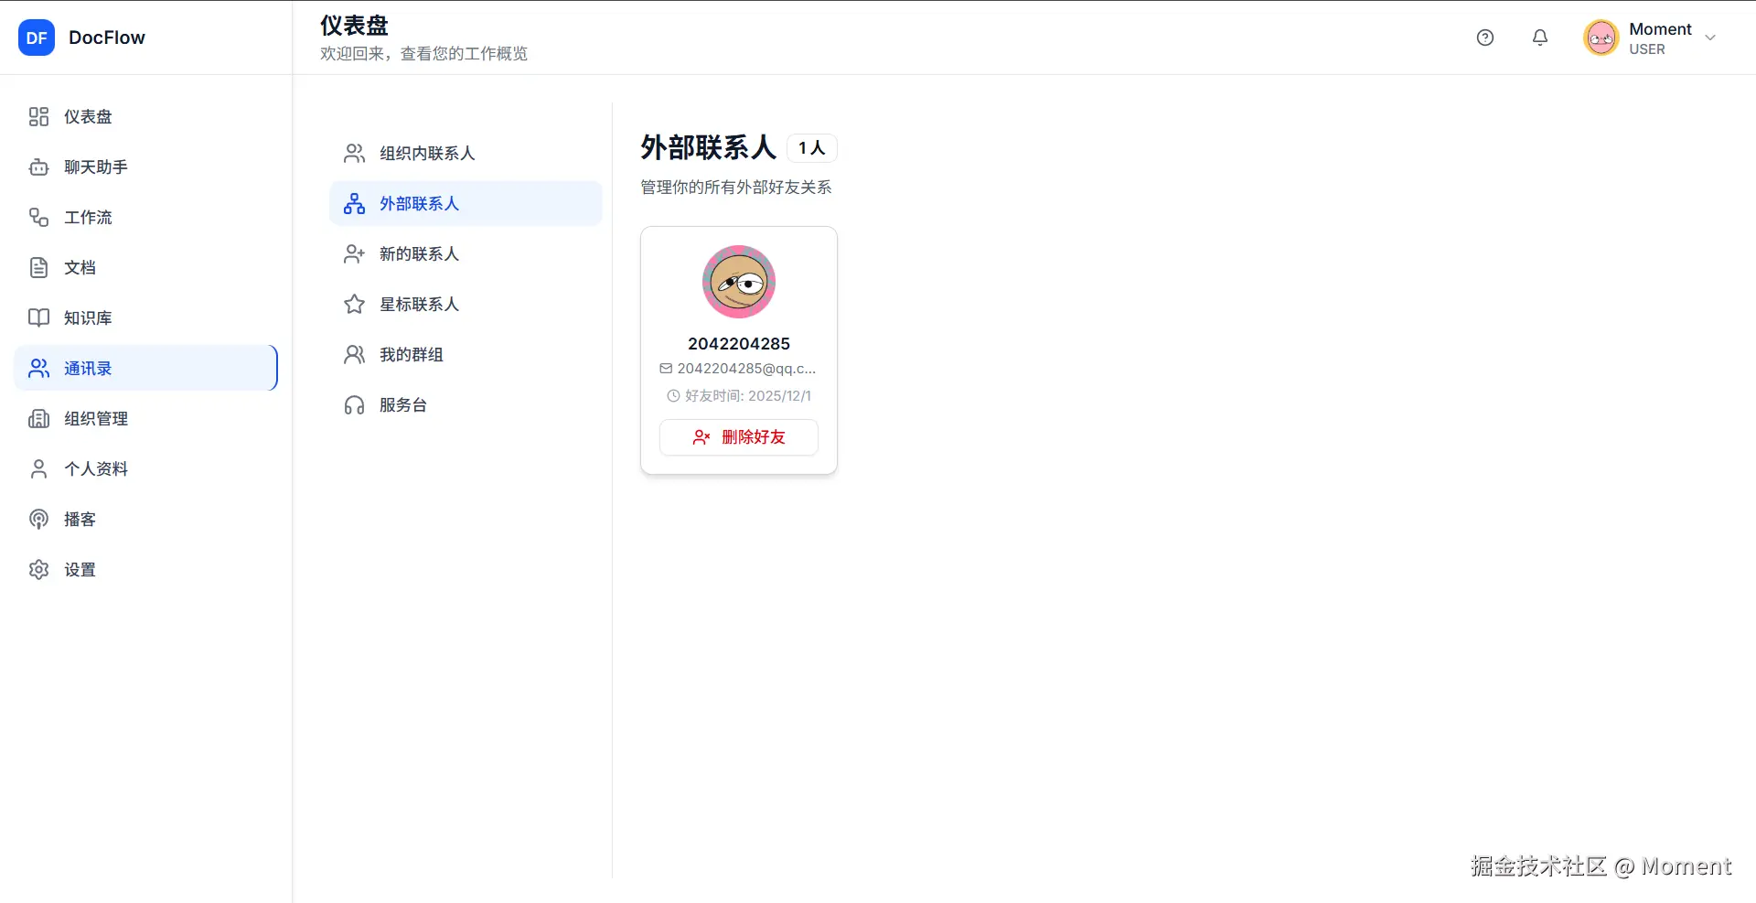This screenshot has height=903, width=1756.
Task: Expand the Moment user account dropdown
Action: [1710, 38]
